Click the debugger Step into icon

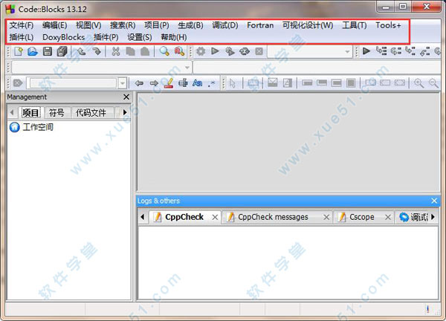pyautogui.click(x=410, y=51)
